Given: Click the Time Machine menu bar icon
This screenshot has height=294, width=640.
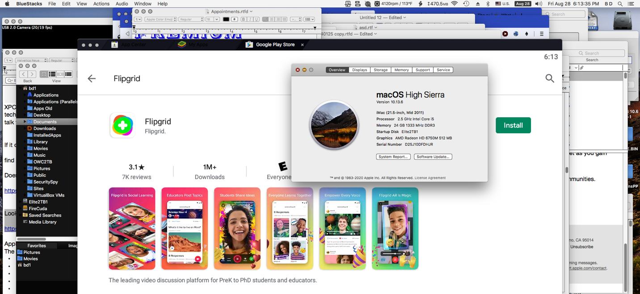Looking at the screenshot, I should point(466,4).
